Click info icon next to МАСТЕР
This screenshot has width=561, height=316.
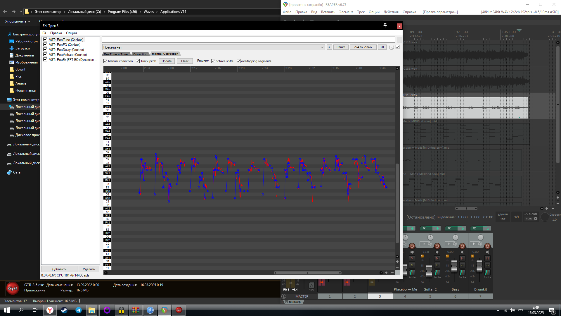pos(284,296)
